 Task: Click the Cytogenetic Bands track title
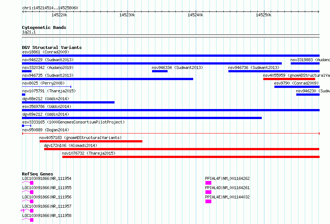click(44, 27)
